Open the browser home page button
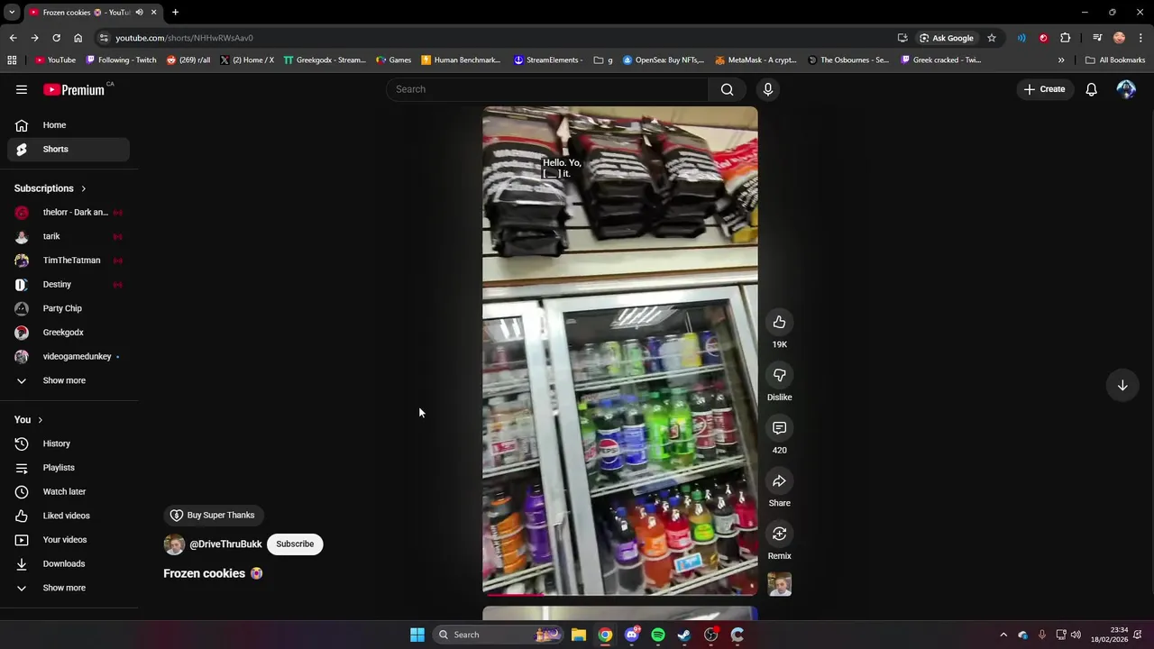This screenshot has width=1154, height=649. pyautogui.click(x=78, y=38)
